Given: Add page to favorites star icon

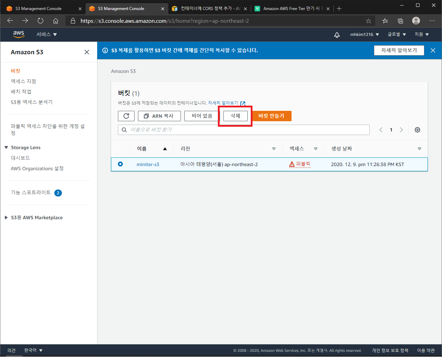Looking at the screenshot, I should pyautogui.click(x=368, y=21).
